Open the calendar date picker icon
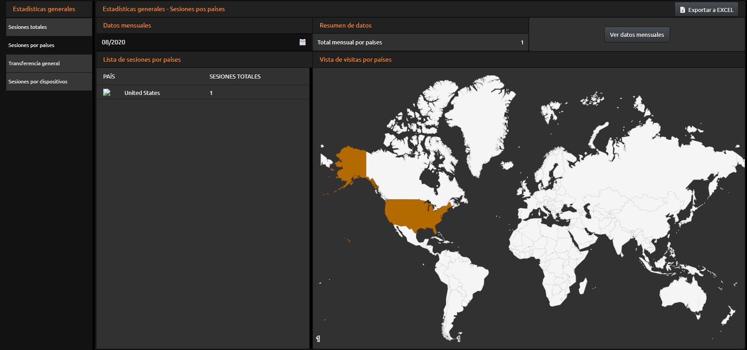This screenshot has height=350, width=747. coord(302,42)
